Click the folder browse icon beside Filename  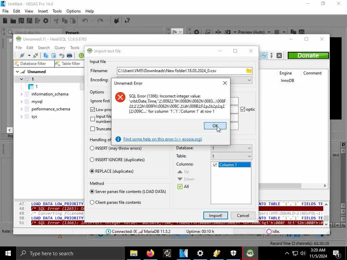coord(249,71)
